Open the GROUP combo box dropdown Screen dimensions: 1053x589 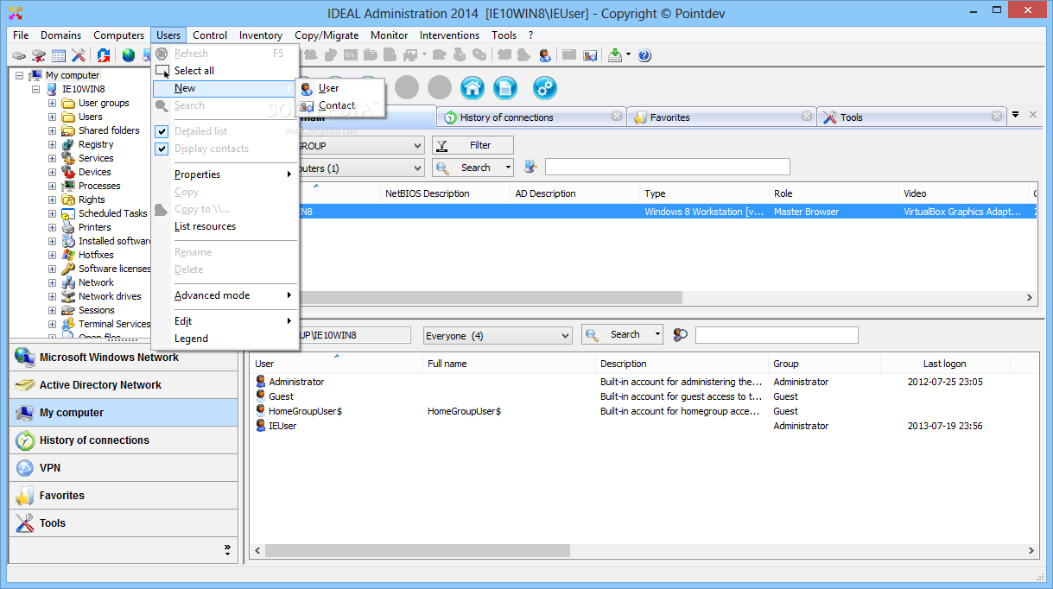417,146
